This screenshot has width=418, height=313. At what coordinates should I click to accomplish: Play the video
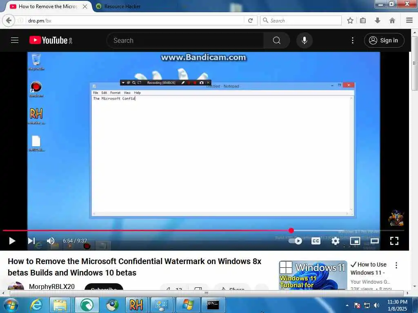click(x=12, y=241)
